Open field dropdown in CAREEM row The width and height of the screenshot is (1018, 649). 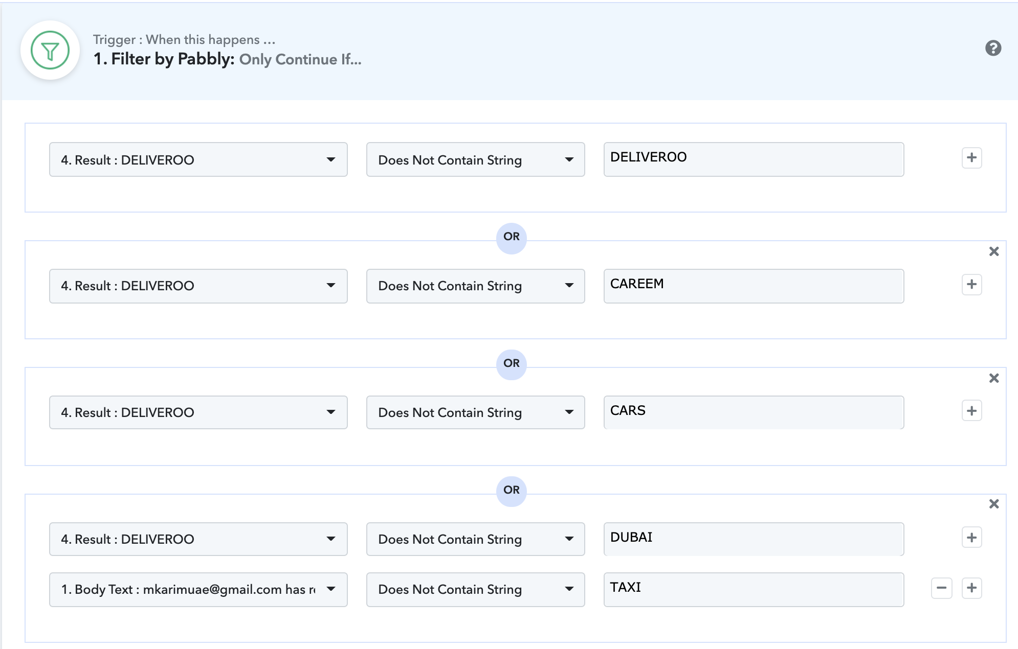(198, 286)
